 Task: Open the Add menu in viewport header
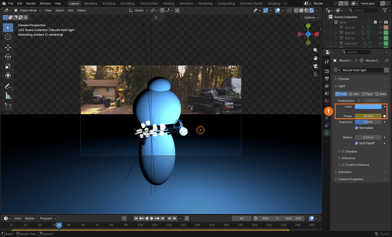[x=71, y=10]
